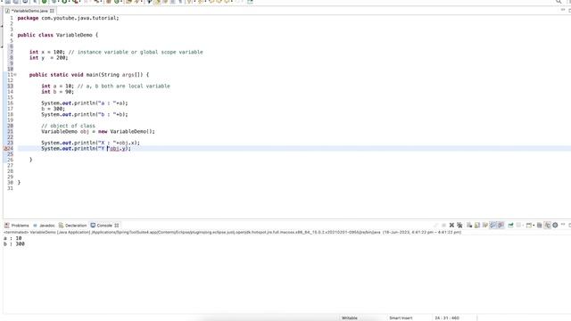Image resolution: width=571 pixels, height=321 pixels.
Task: Click the 'obj.y' expression on line 24
Action: pos(118,149)
